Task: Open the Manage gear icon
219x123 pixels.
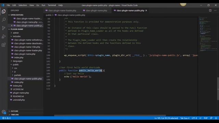Action: (x=4, y=112)
